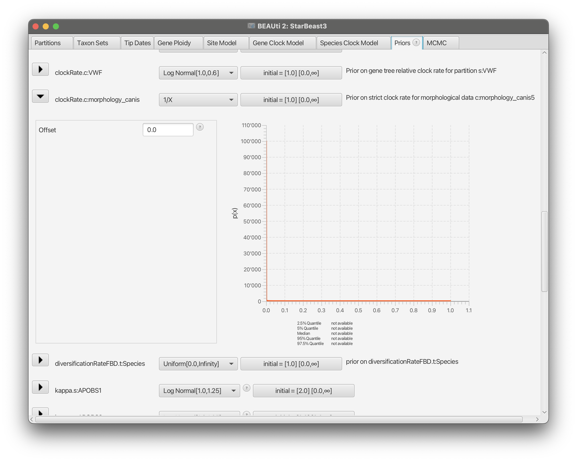Click help icon next to kappa.s:APOBS1 dropdown

[246, 388]
